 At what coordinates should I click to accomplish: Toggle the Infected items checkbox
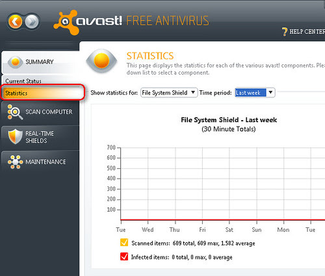(124, 257)
